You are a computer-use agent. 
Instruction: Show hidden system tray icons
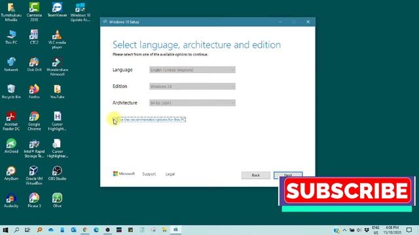click(345, 230)
